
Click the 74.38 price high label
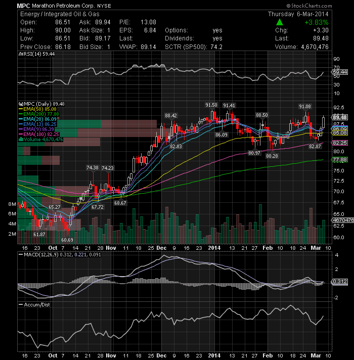(92, 168)
